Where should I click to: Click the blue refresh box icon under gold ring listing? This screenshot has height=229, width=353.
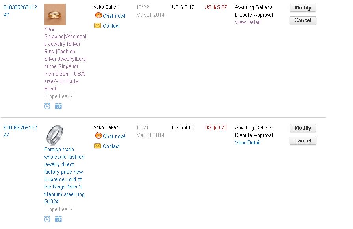tap(58, 106)
